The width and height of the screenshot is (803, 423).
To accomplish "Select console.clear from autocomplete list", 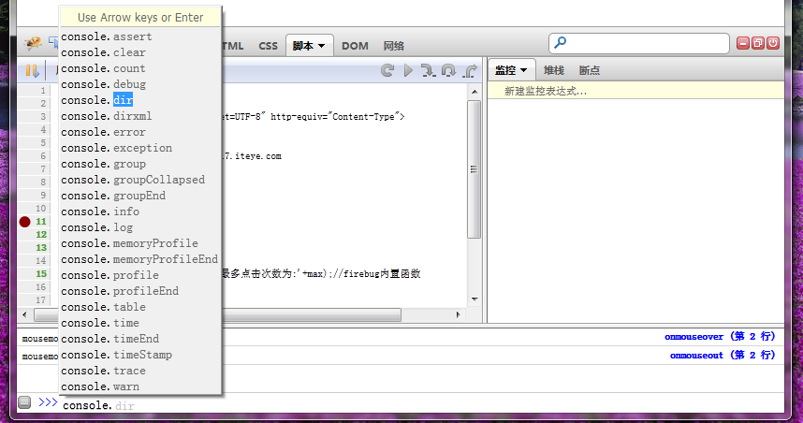I will [x=140, y=52].
